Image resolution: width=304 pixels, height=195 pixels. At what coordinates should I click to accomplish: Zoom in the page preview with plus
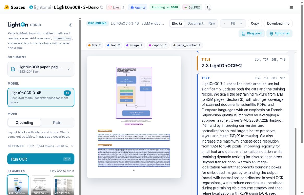point(241,23)
